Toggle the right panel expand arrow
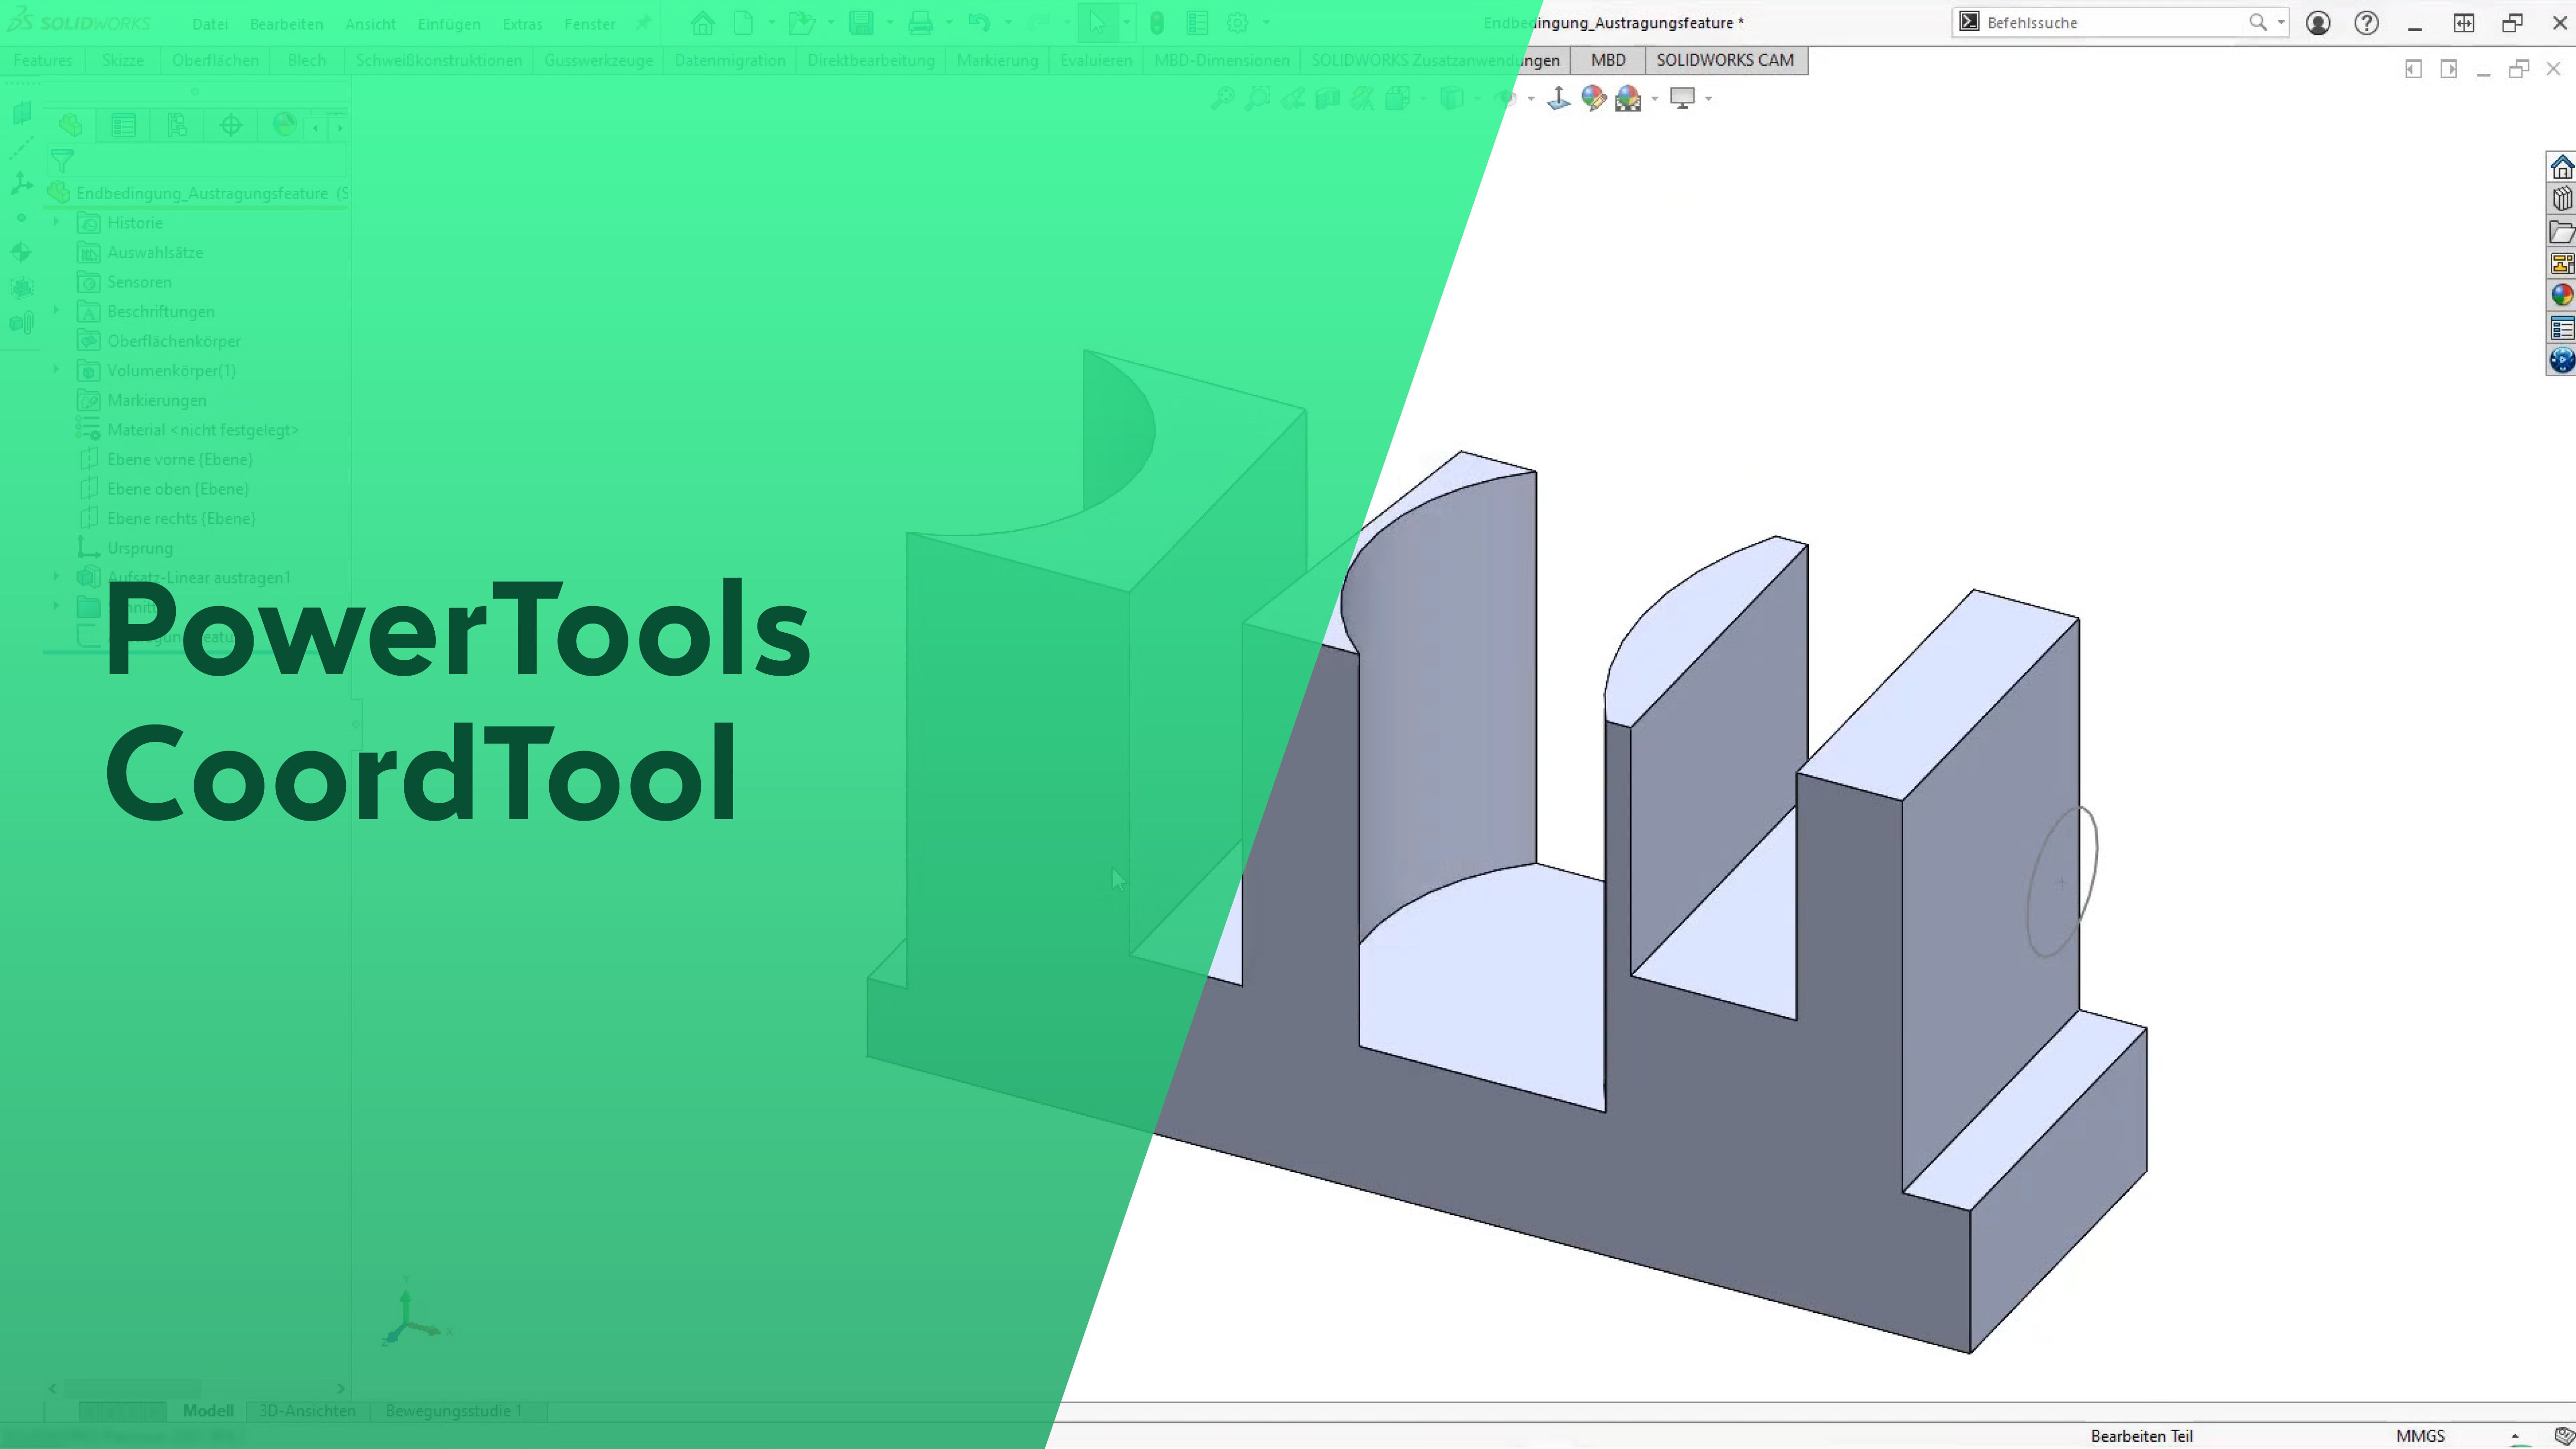Viewport: 2576px width, 1449px height. 2449,69
